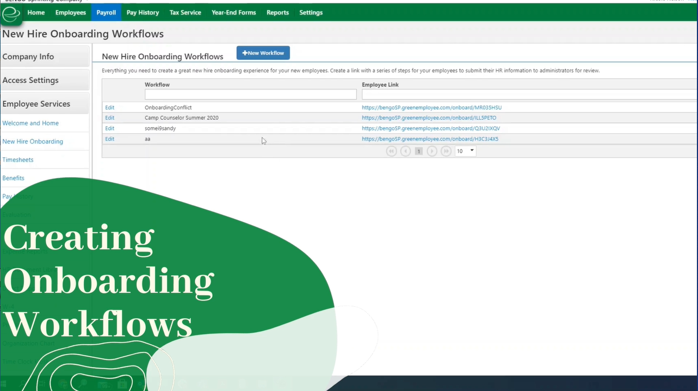Expand the Company Info section
This screenshot has height=391, width=698.
[45, 57]
